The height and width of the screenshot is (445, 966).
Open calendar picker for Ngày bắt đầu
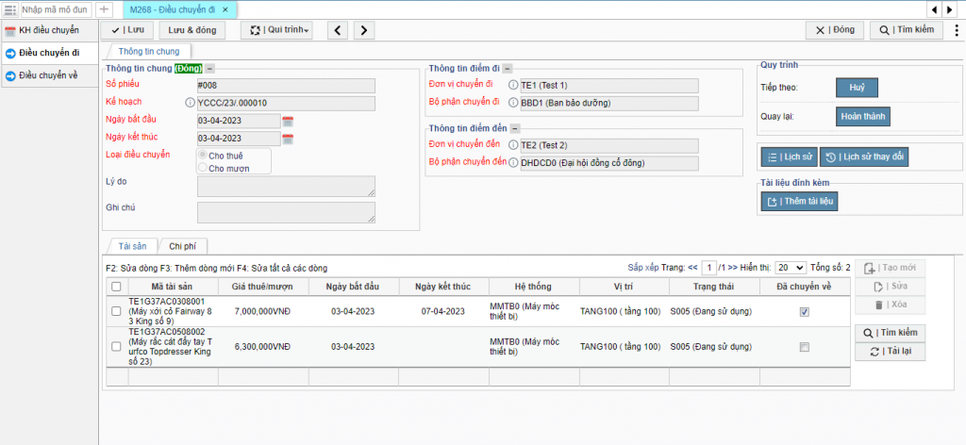288,122
